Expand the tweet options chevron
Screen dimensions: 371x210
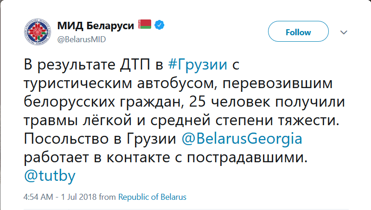pos(344,32)
